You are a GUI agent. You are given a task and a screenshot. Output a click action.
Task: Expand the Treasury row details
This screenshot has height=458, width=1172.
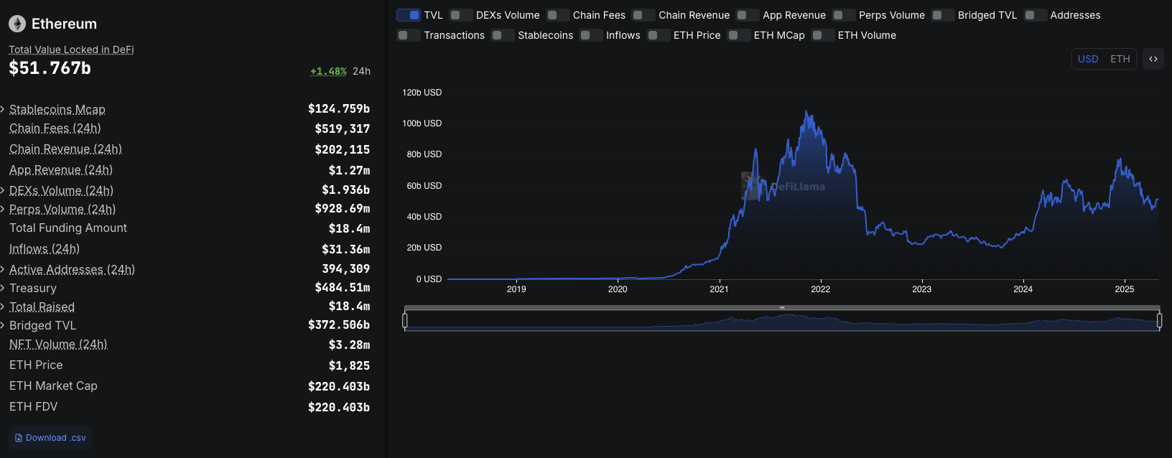pyautogui.click(x=4, y=288)
